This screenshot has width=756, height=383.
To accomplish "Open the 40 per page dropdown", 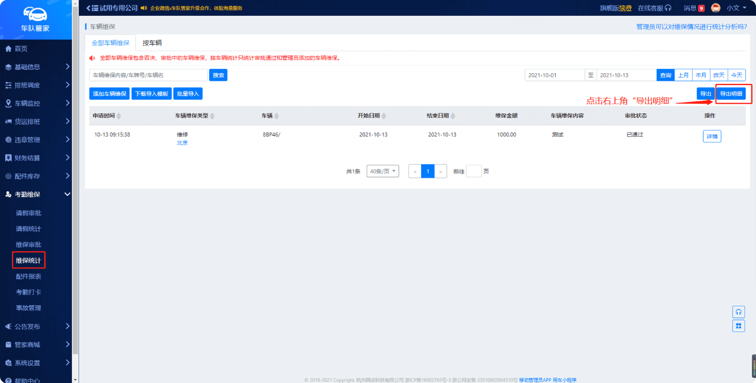I will point(383,171).
